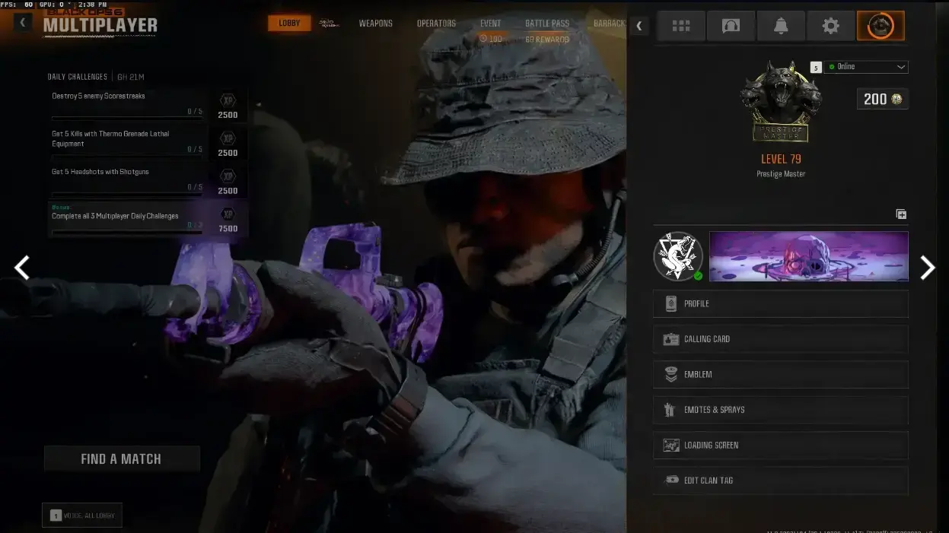Toggle the Voice: All Lobby channel

click(x=82, y=515)
